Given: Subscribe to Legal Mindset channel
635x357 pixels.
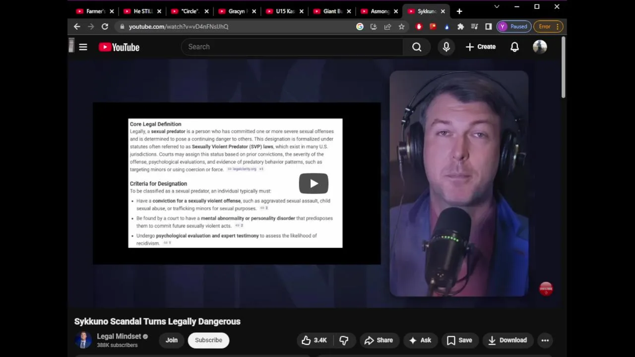Looking at the screenshot, I should [x=208, y=340].
